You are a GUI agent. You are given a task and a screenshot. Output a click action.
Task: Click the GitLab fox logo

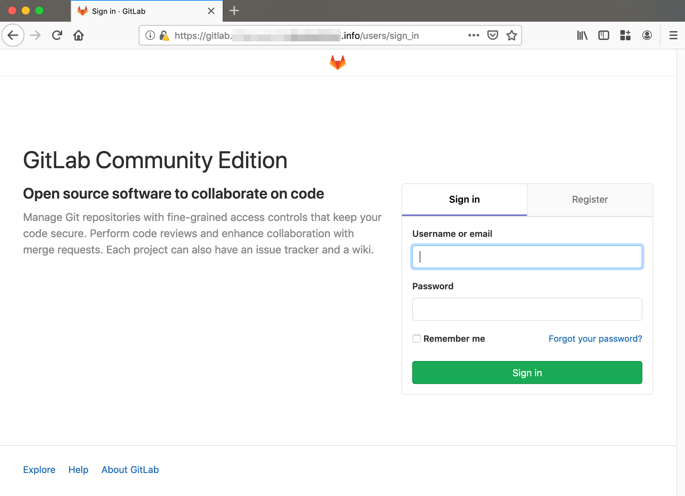(x=337, y=62)
